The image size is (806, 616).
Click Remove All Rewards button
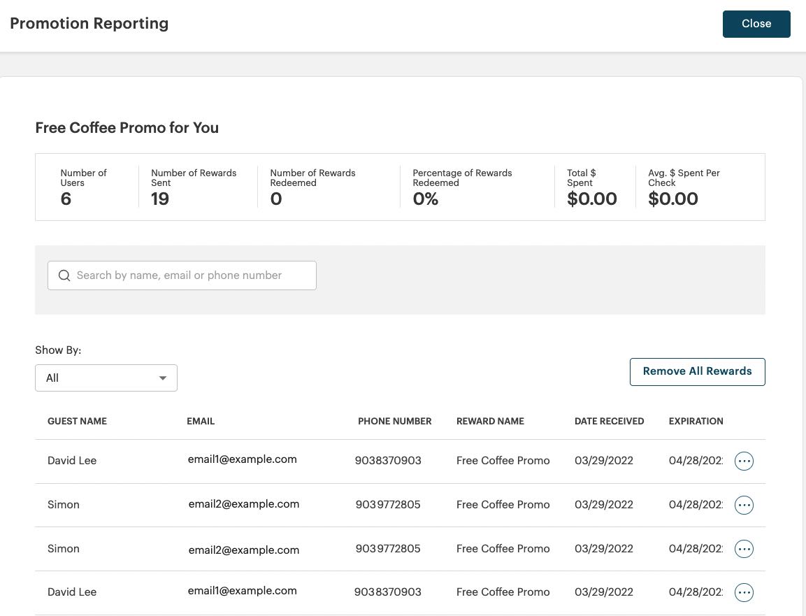[x=697, y=372]
